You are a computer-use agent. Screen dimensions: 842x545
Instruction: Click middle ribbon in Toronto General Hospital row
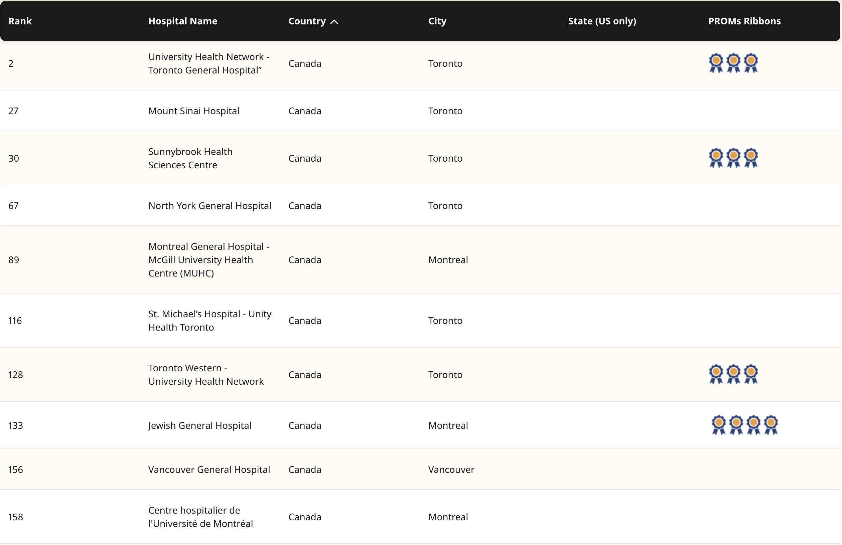(733, 63)
